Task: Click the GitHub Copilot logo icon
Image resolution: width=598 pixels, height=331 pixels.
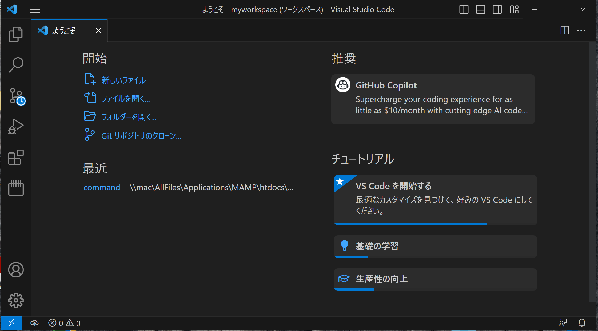Action: (343, 85)
